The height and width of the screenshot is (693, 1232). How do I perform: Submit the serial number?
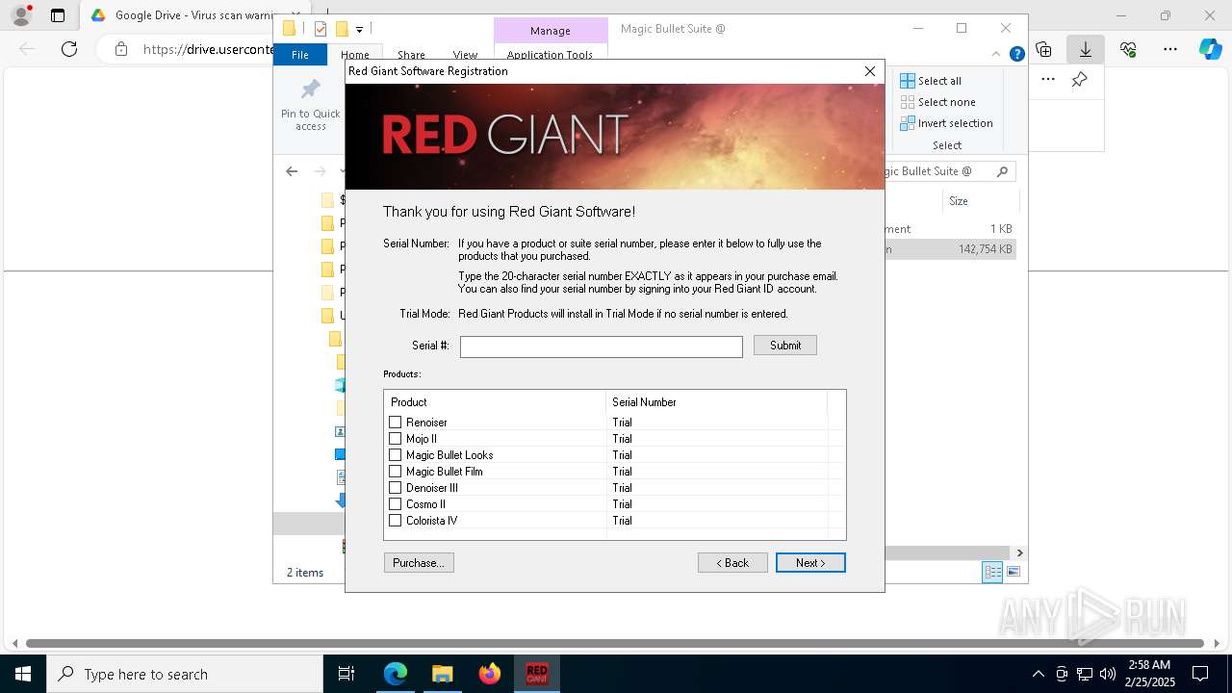(785, 346)
